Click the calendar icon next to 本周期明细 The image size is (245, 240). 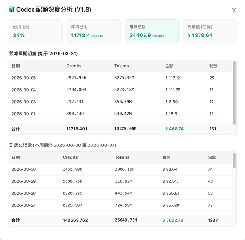point(11,53)
